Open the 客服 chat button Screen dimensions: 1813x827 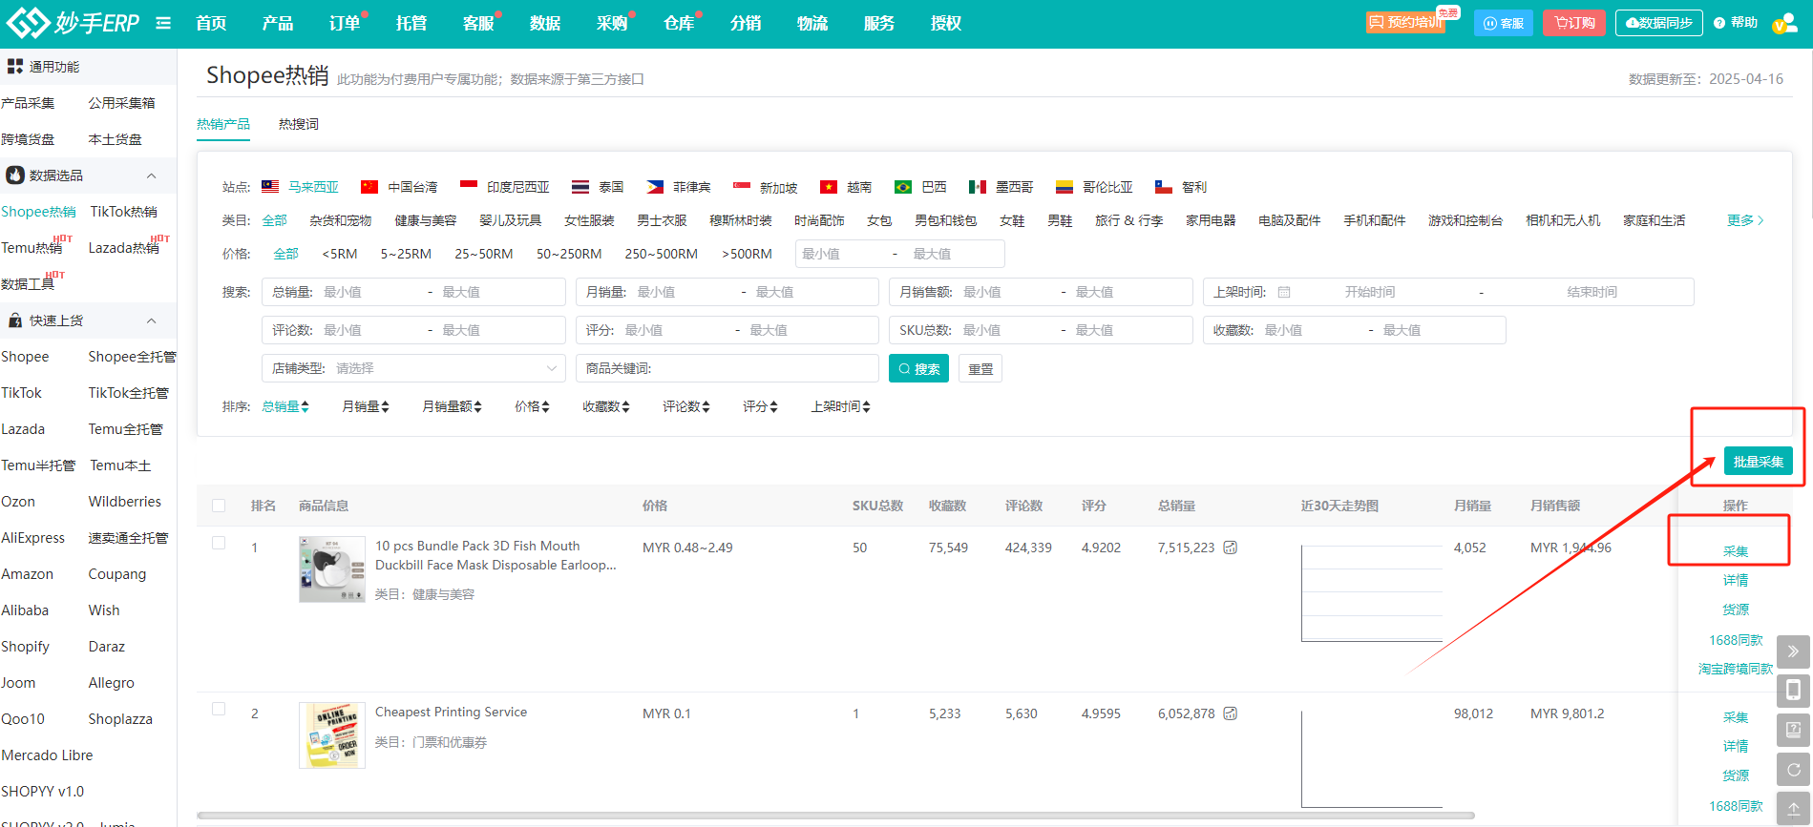(x=1504, y=23)
